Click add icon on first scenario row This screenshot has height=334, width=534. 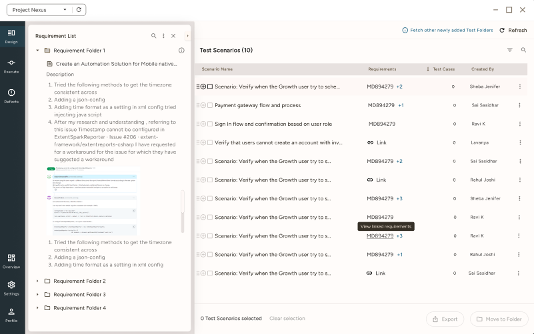(203, 86)
